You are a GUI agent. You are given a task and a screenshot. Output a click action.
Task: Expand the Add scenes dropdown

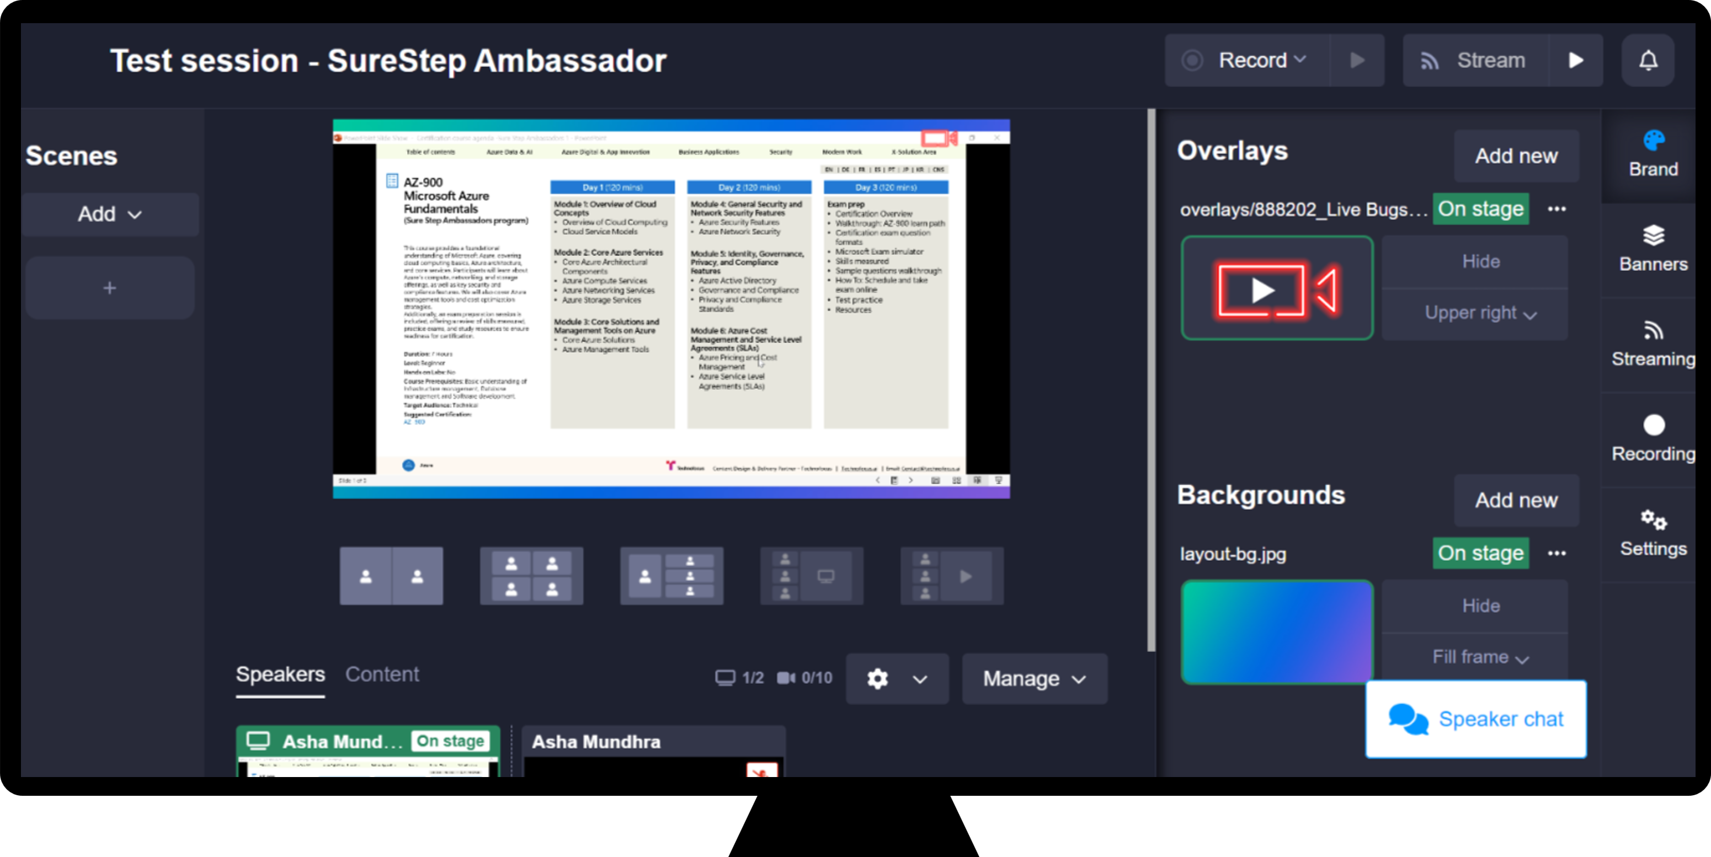(110, 215)
